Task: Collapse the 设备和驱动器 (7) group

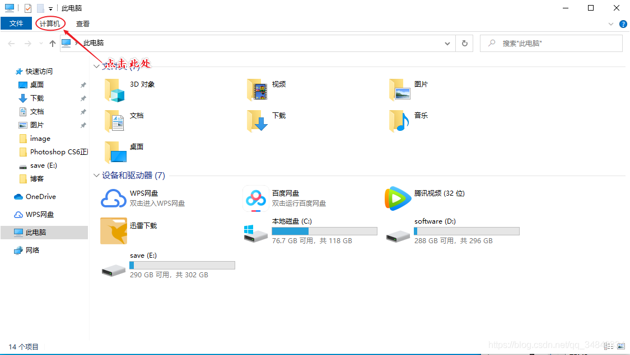Action: [x=96, y=176]
